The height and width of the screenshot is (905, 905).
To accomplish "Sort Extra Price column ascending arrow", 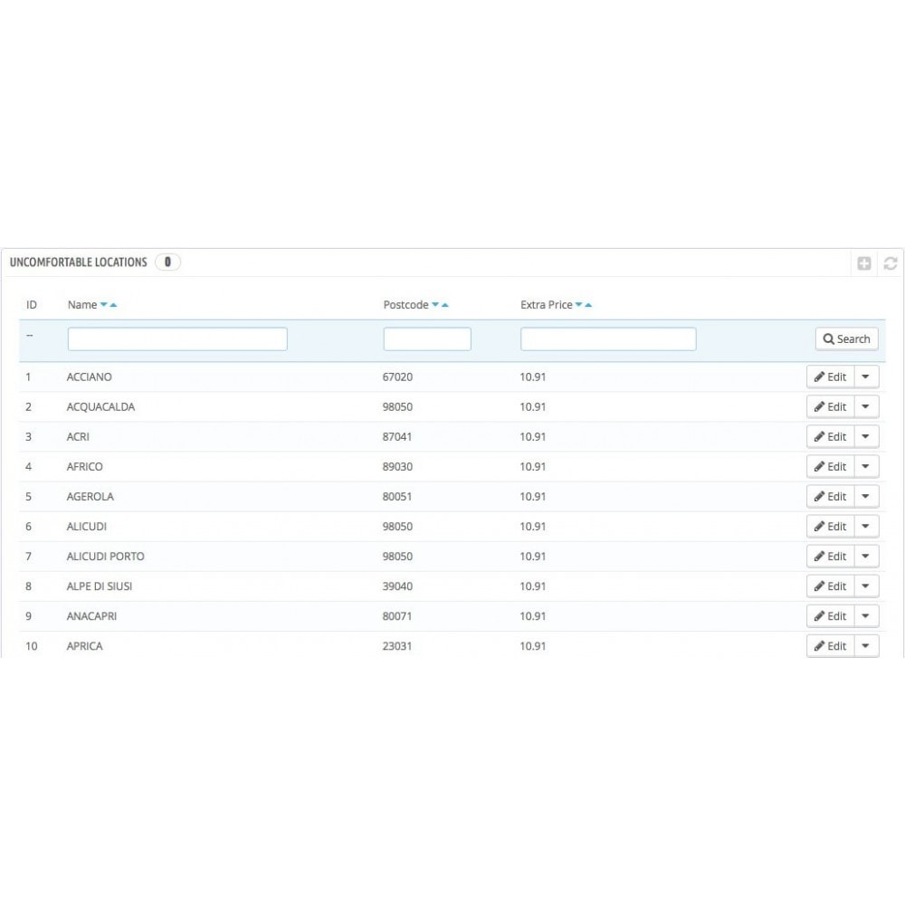I will pos(588,305).
